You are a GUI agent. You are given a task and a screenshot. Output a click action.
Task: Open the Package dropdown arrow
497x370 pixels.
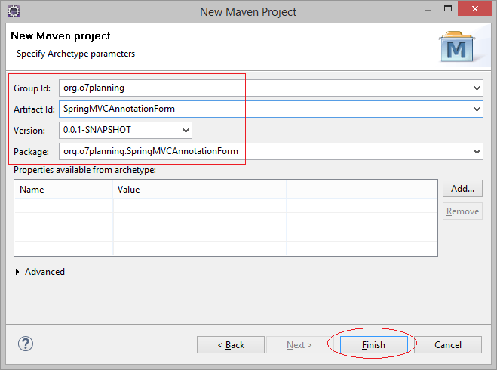click(x=477, y=151)
